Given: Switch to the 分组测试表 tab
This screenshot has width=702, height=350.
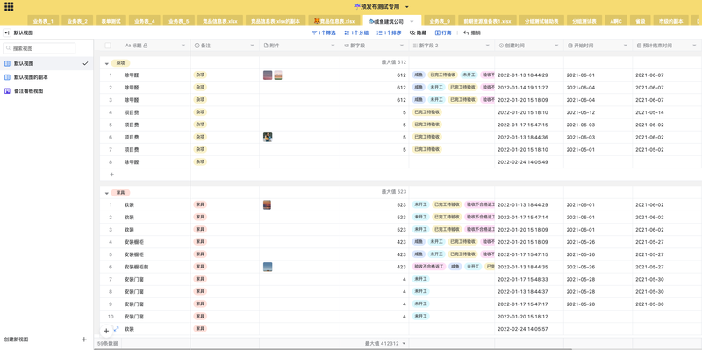Looking at the screenshot, I should tap(584, 21).
